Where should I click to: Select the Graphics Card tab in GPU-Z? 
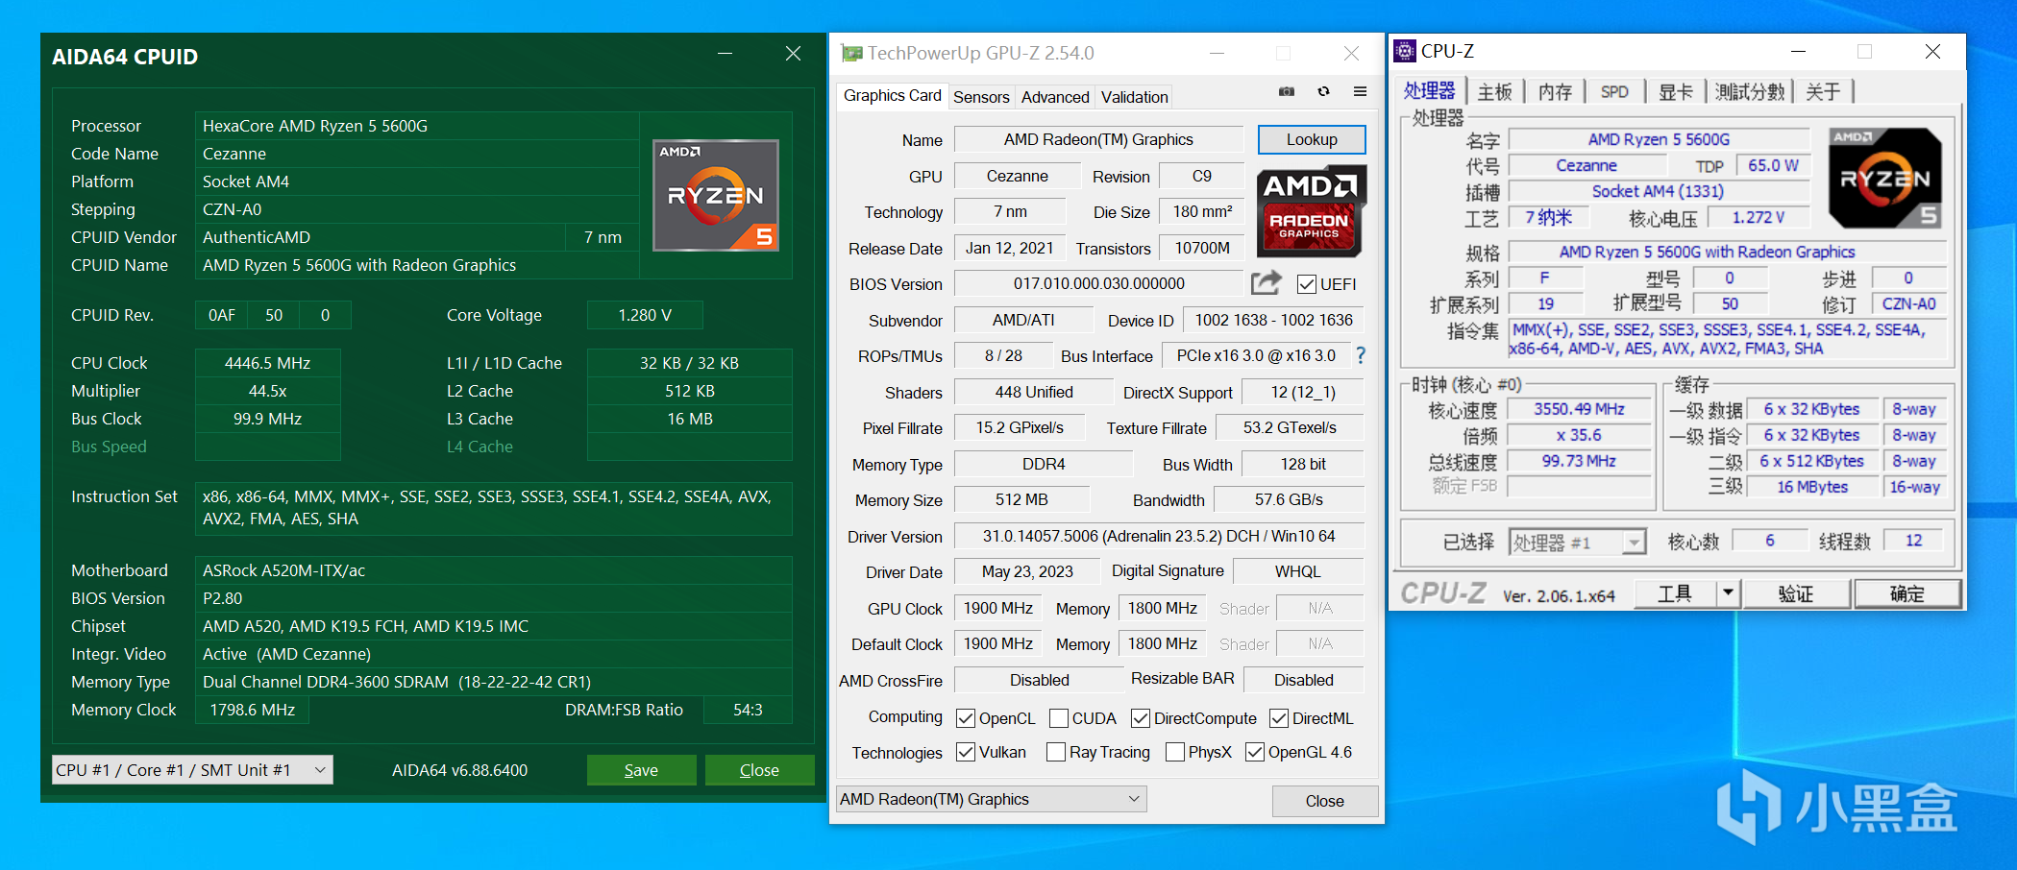tap(892, 95)
